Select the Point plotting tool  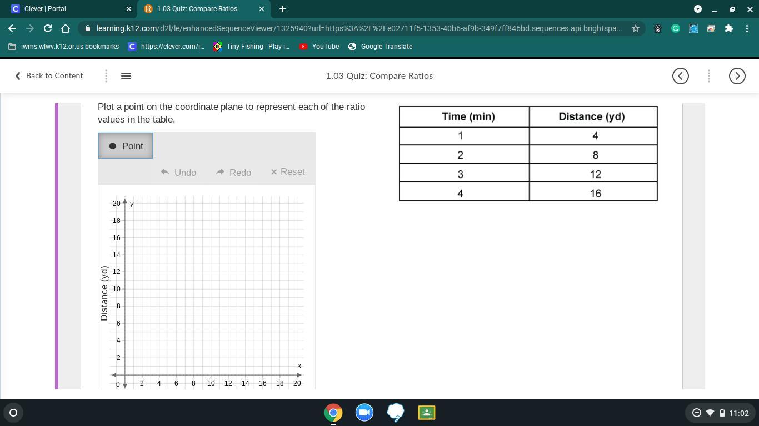(126, 146)
